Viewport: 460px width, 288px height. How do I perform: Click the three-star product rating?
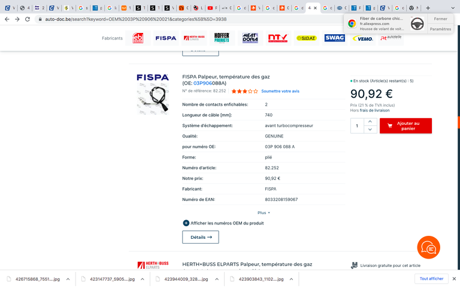[244, 91]
